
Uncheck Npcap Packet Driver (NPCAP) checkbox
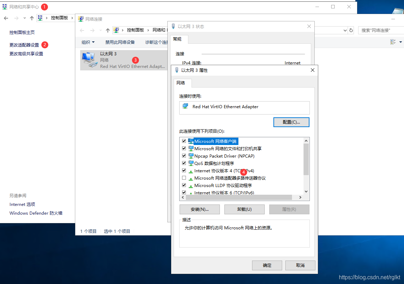click(184, 156)
